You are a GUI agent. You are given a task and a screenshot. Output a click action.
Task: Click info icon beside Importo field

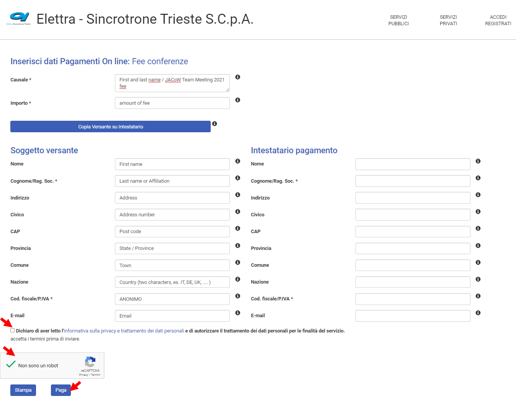coord(238,100)
